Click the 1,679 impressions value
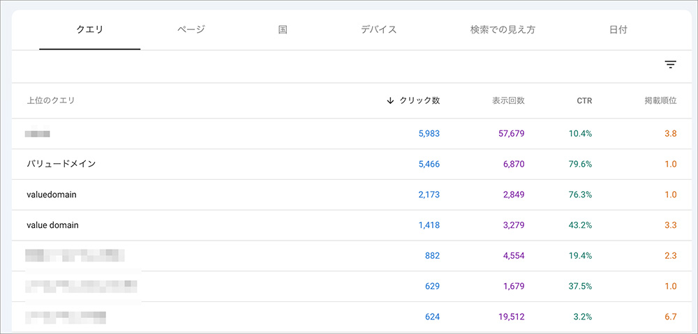 coord(514,287)
